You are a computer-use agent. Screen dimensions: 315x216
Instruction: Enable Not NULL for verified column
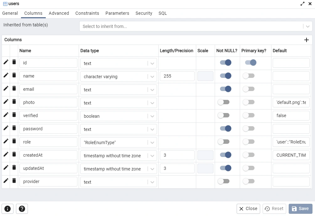223,115
